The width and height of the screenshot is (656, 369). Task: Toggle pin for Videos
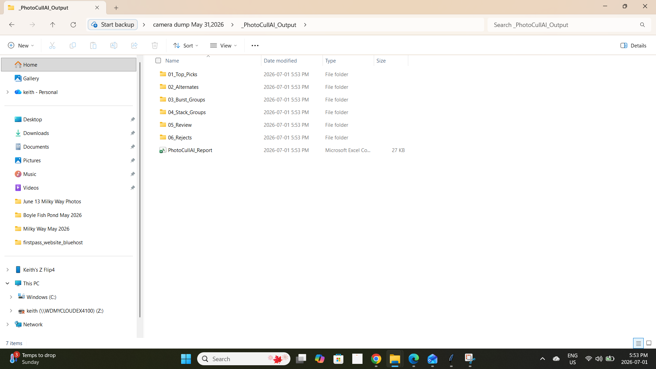[133, 188]
